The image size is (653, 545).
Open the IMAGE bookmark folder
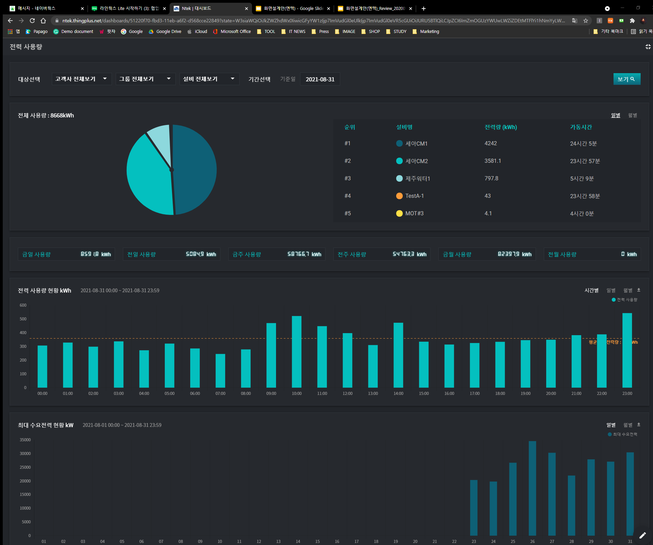[x=345, y=31]
